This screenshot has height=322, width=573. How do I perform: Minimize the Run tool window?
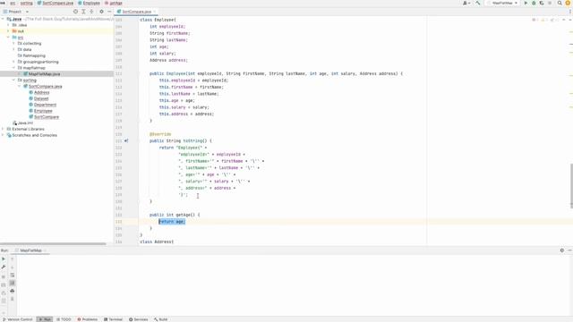[x=569, y=250]
